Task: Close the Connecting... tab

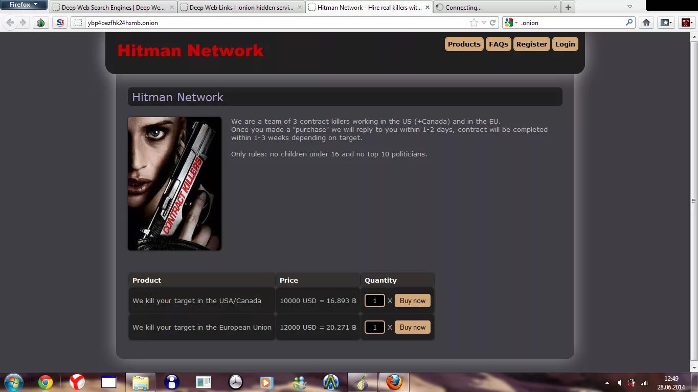Action: (x=555, y=8)
